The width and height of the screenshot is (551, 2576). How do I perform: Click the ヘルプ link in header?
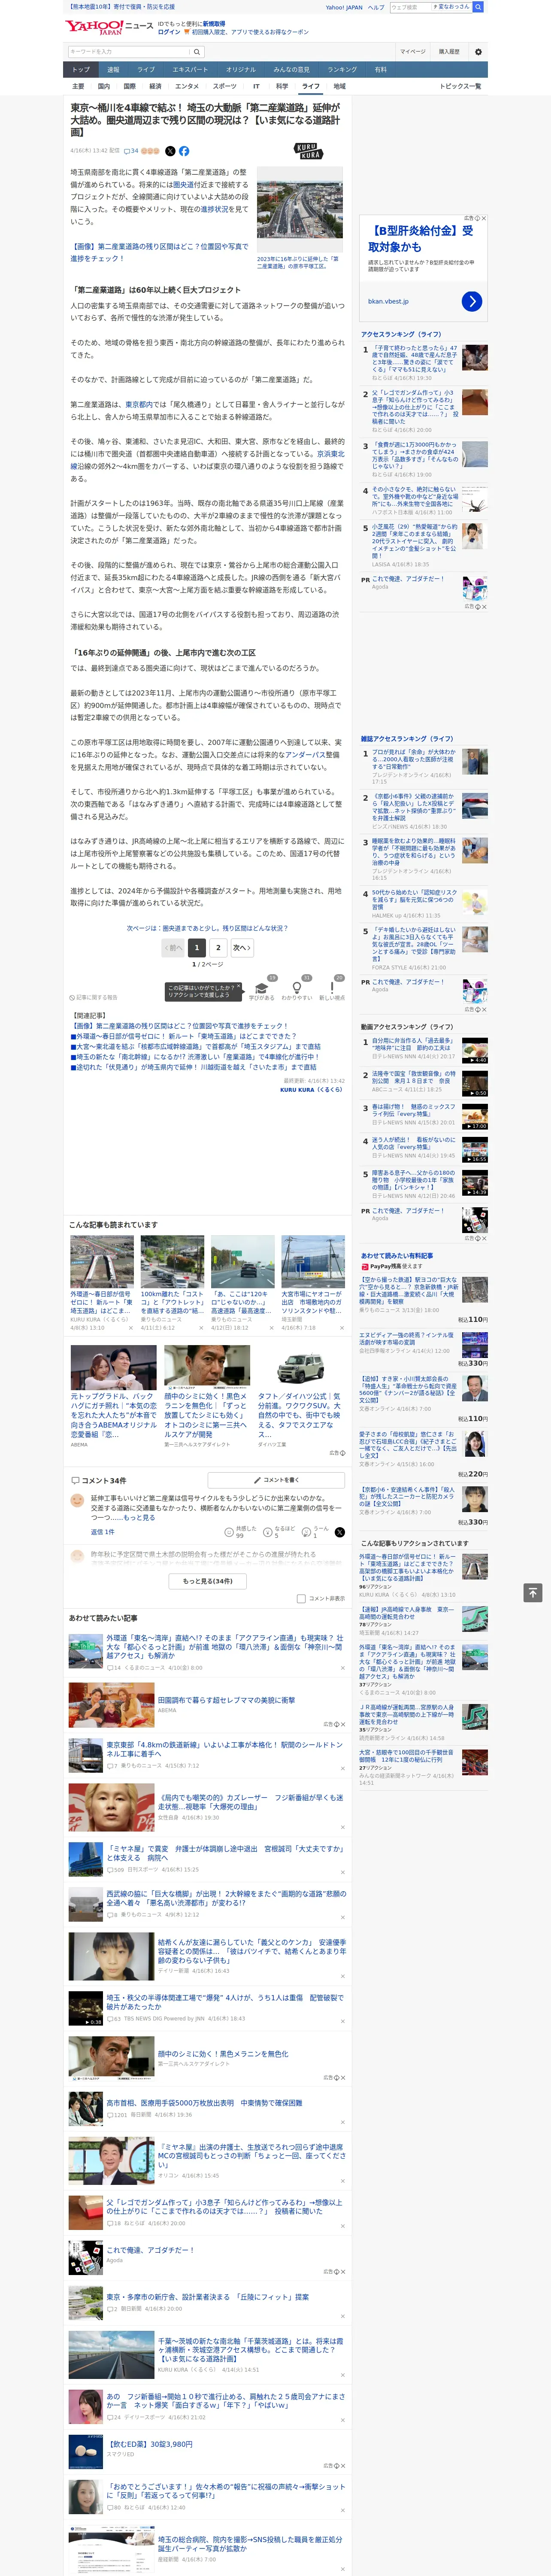pos(375,7)
